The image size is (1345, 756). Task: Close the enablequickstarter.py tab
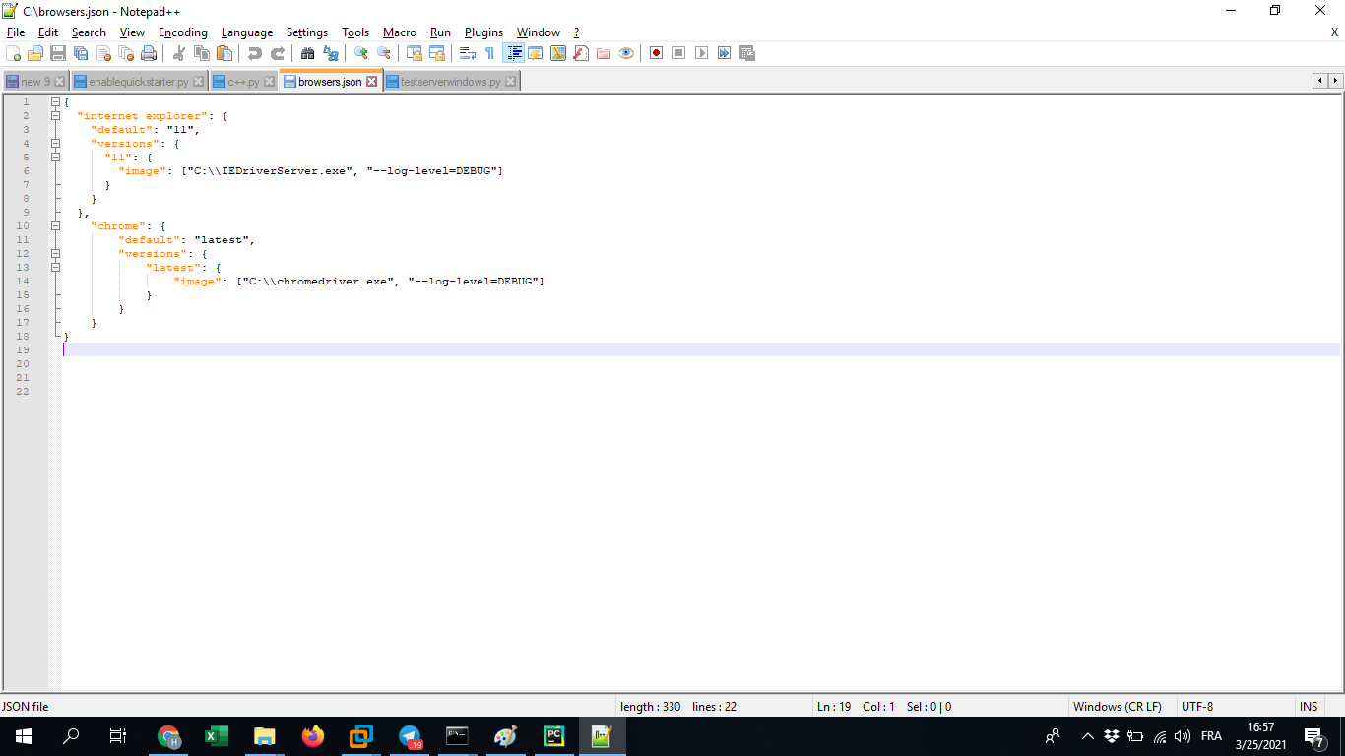click(199, 82)
